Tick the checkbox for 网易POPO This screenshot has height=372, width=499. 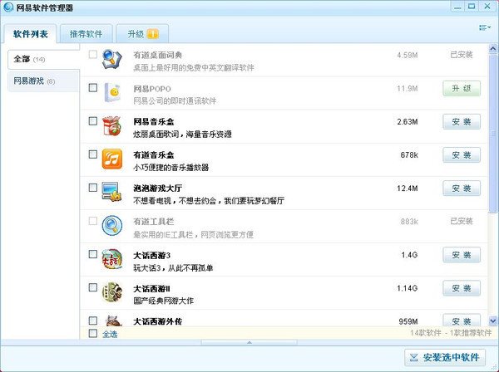tap(93, 88)
